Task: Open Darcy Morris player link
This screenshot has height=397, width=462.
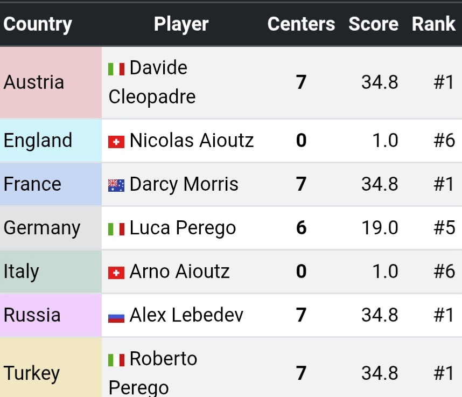Action: [x=184, y=184]
